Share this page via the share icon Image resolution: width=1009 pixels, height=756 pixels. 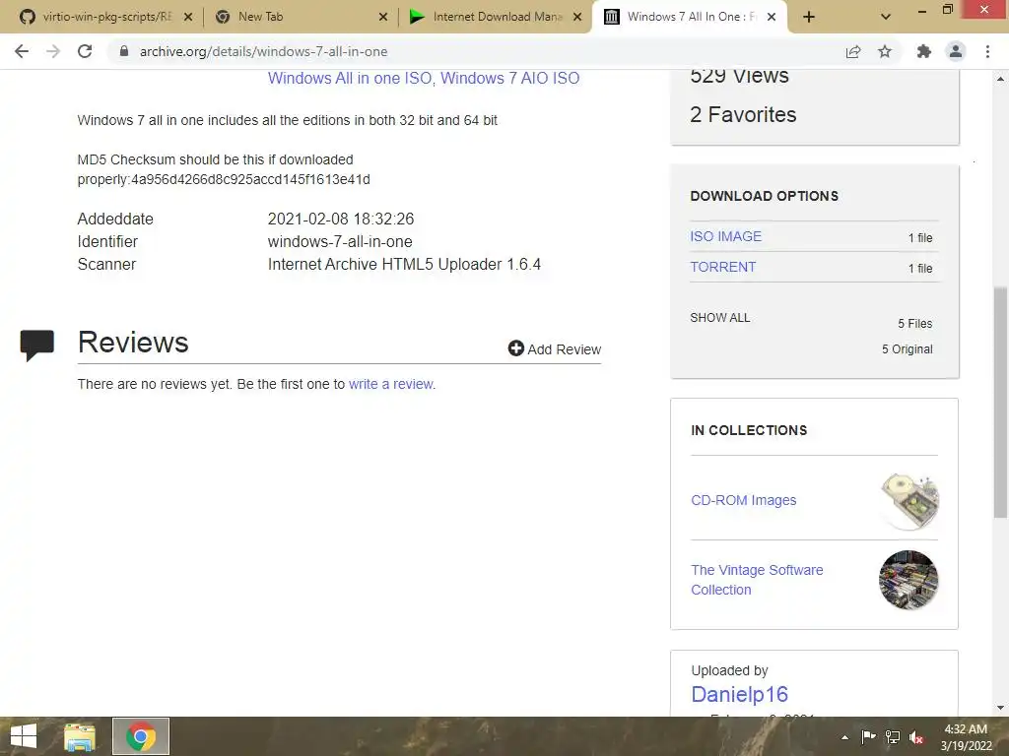click(x=853, y=51)
